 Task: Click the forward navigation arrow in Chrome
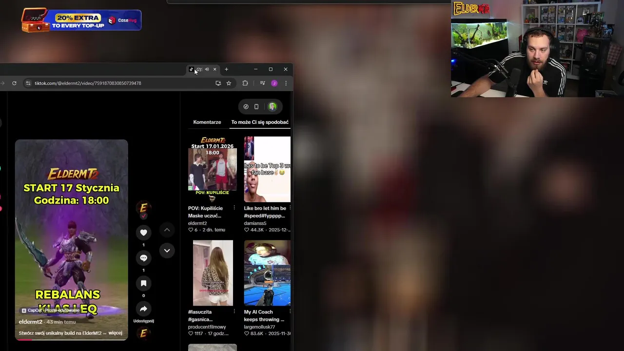pyautogui.click(x=2, y=83)
